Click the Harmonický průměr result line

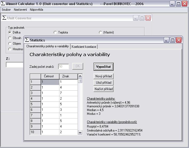pos(113,106)
